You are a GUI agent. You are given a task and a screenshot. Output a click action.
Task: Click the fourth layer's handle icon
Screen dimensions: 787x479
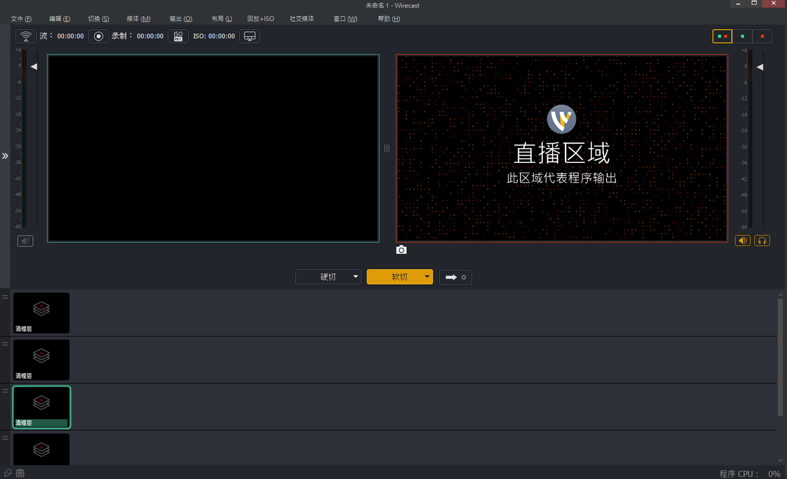click(x=5, y=437)
